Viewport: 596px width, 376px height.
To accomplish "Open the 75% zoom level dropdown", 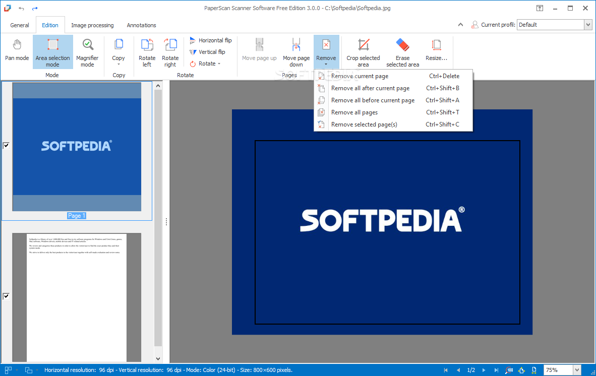I will (577, 370).
